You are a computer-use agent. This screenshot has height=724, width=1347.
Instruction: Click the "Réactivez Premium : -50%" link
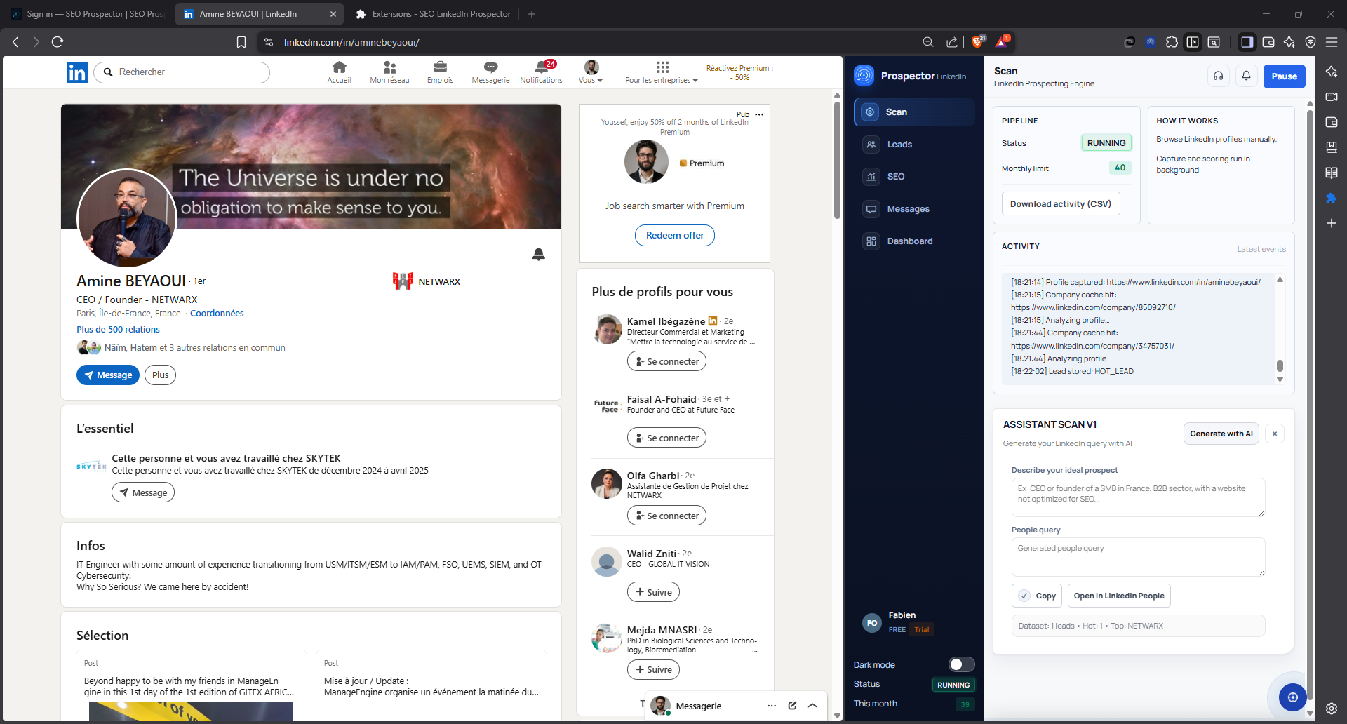point(739,72)
